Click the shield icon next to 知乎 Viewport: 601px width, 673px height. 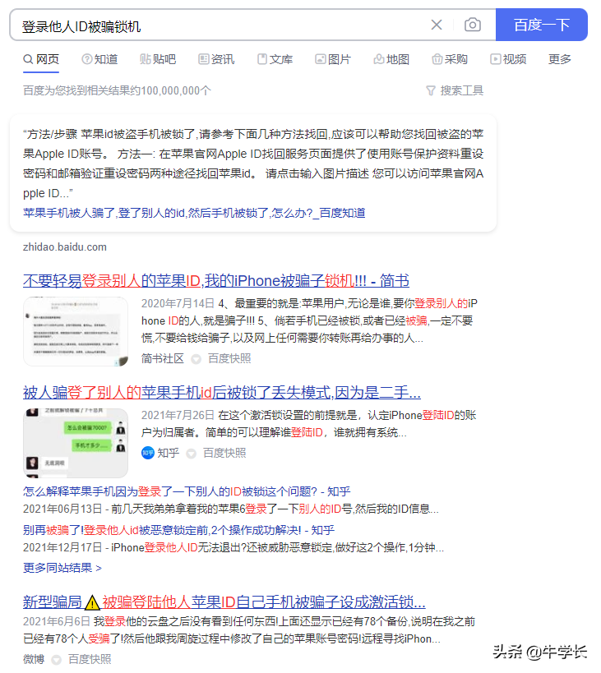click(x=191, y=454)
